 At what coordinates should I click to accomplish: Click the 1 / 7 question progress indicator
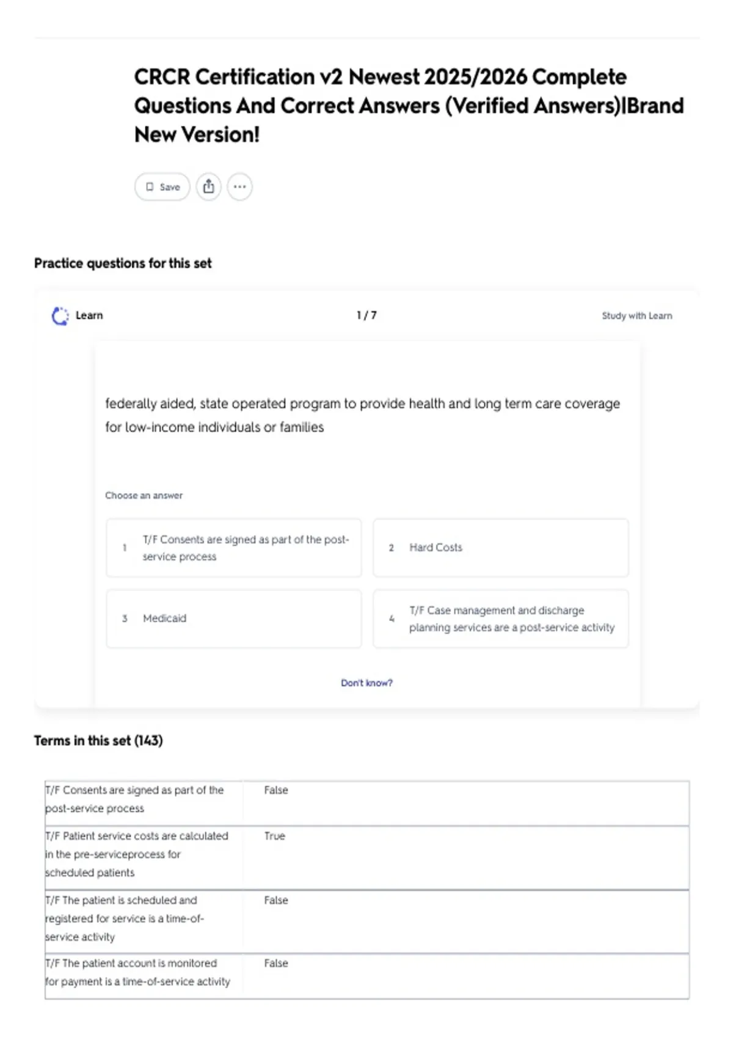pos(366,315)
